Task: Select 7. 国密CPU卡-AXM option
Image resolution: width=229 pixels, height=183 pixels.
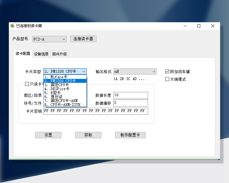Action: [x=65, y=100]
